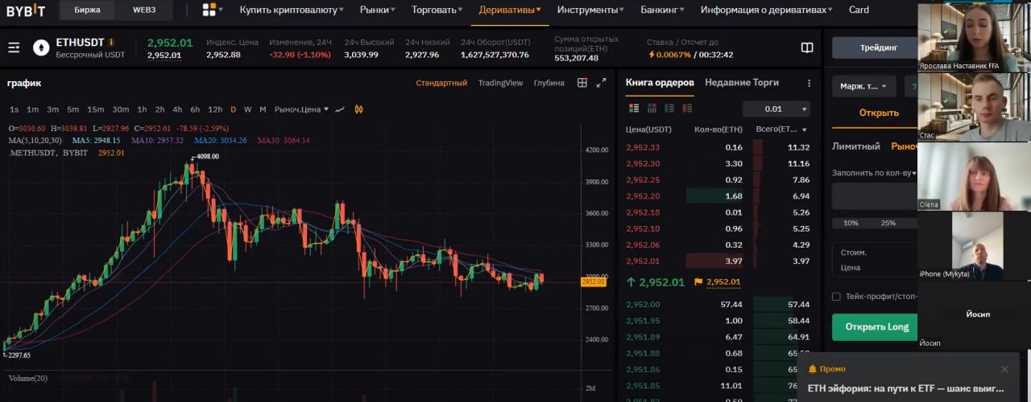Select the TradingView chart tab
Image resolution: width=1031 pixels, height=402 pixels.
pyautogui.click(x=500, y=83)
